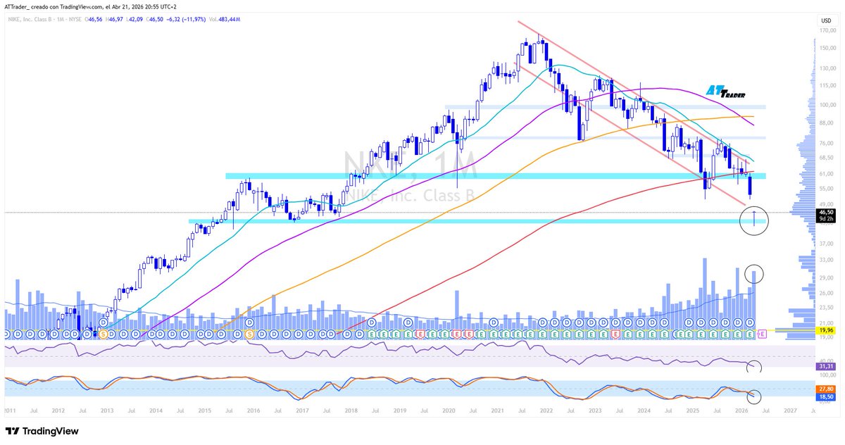Click the 2012 label on time axis
Image resolution: width=845 pixels, height=445 pixels.
pos(58,410)
